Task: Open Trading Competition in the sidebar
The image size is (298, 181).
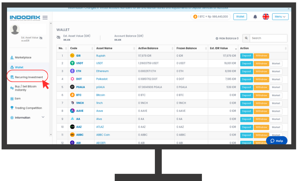Action: tap(28, 108)
